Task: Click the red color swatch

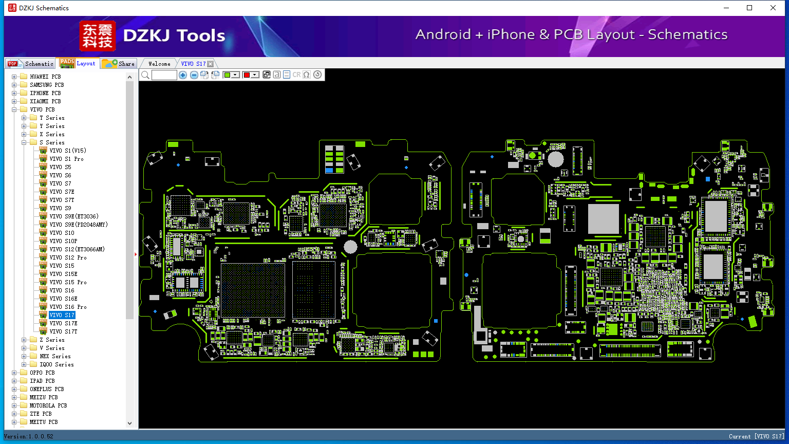Action: tap(247, 75)
